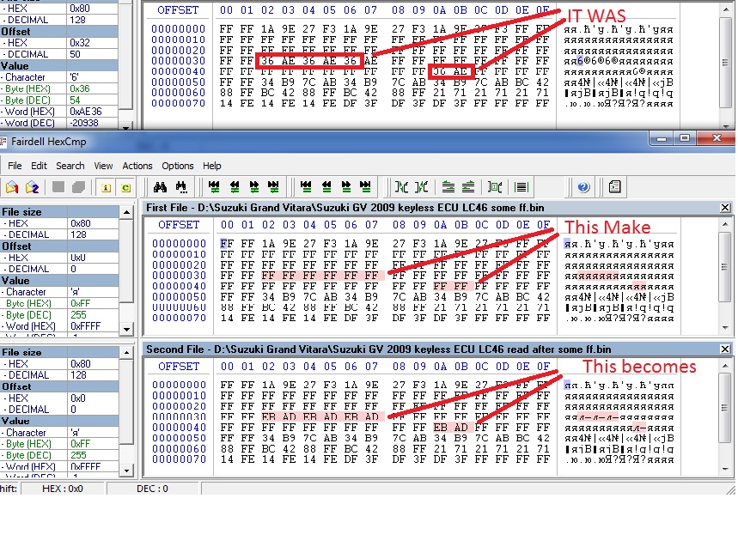Viewport: 738px width, 559px height.
Task: Go to previous match black-green arrow icon
Action: pos(326,187)
